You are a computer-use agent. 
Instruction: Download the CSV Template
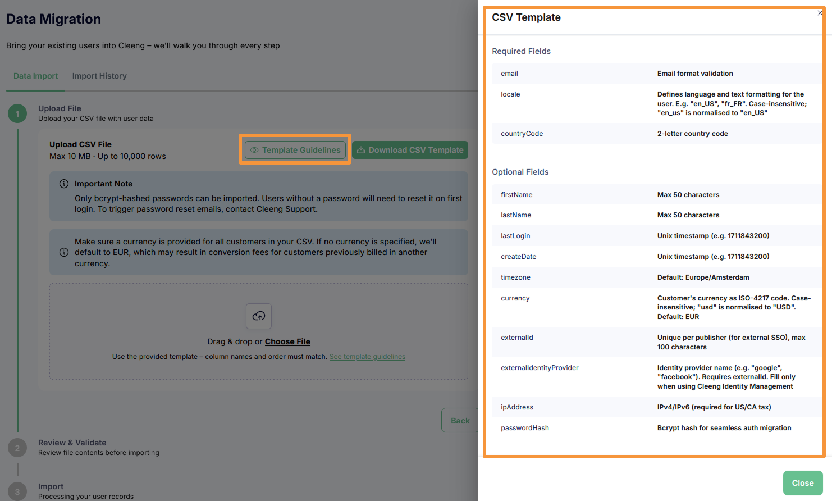click(410, 150)
